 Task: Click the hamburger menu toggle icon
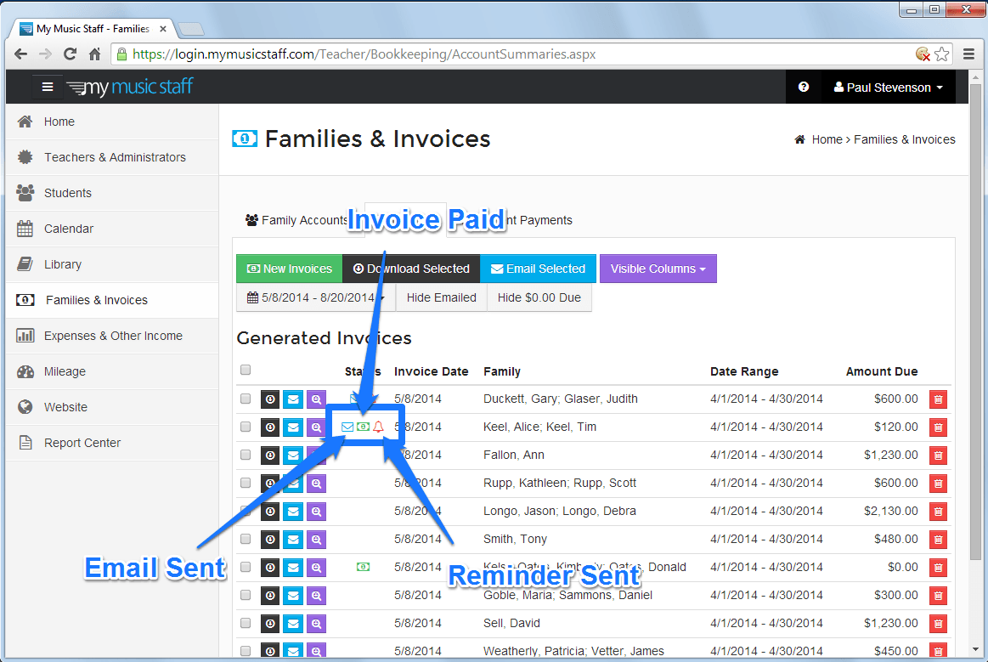click(x=48, y=87)
